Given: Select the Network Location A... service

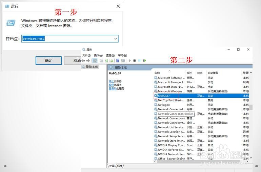Looking at the screenshot, I should coord(201,132).
